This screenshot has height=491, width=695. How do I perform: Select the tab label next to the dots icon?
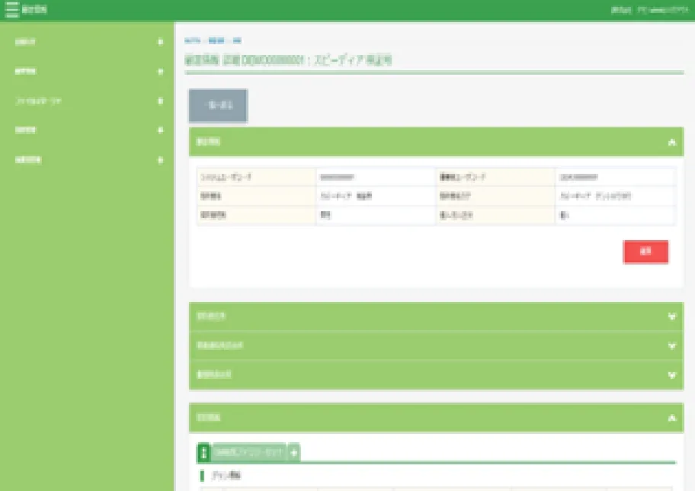click(248, 453)
